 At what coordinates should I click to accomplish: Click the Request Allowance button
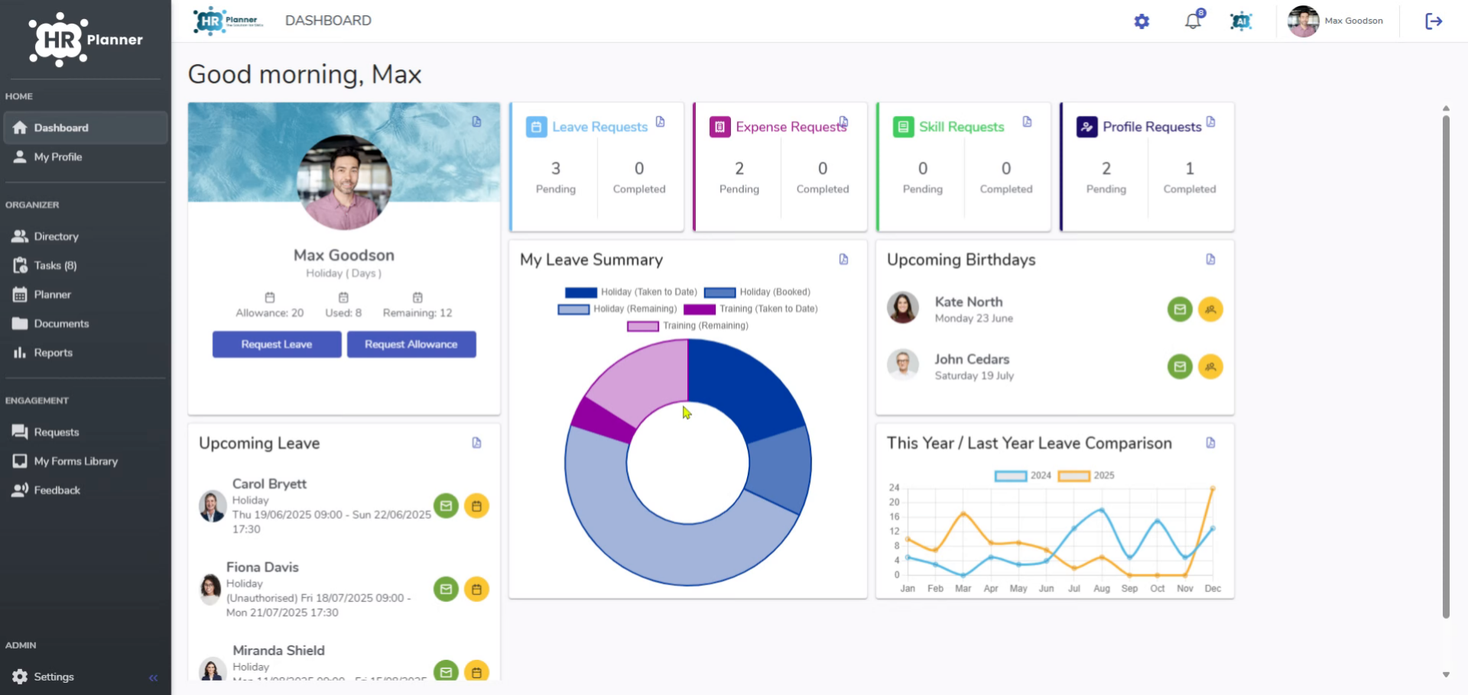pyautogui.click(x=411, y=344)
